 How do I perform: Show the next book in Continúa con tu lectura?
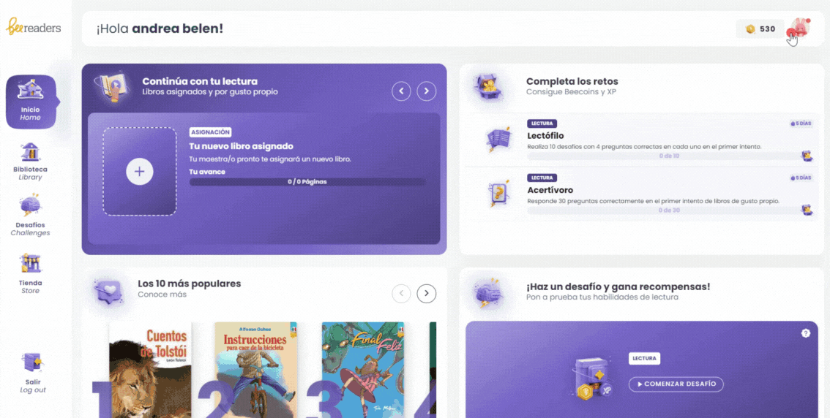tap(427, 91)
